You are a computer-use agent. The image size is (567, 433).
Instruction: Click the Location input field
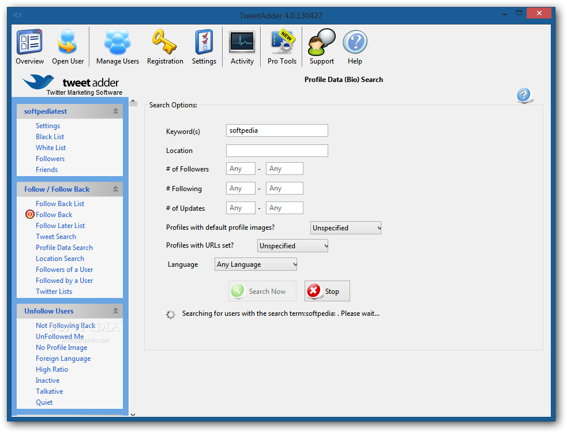tap(277, 151)
